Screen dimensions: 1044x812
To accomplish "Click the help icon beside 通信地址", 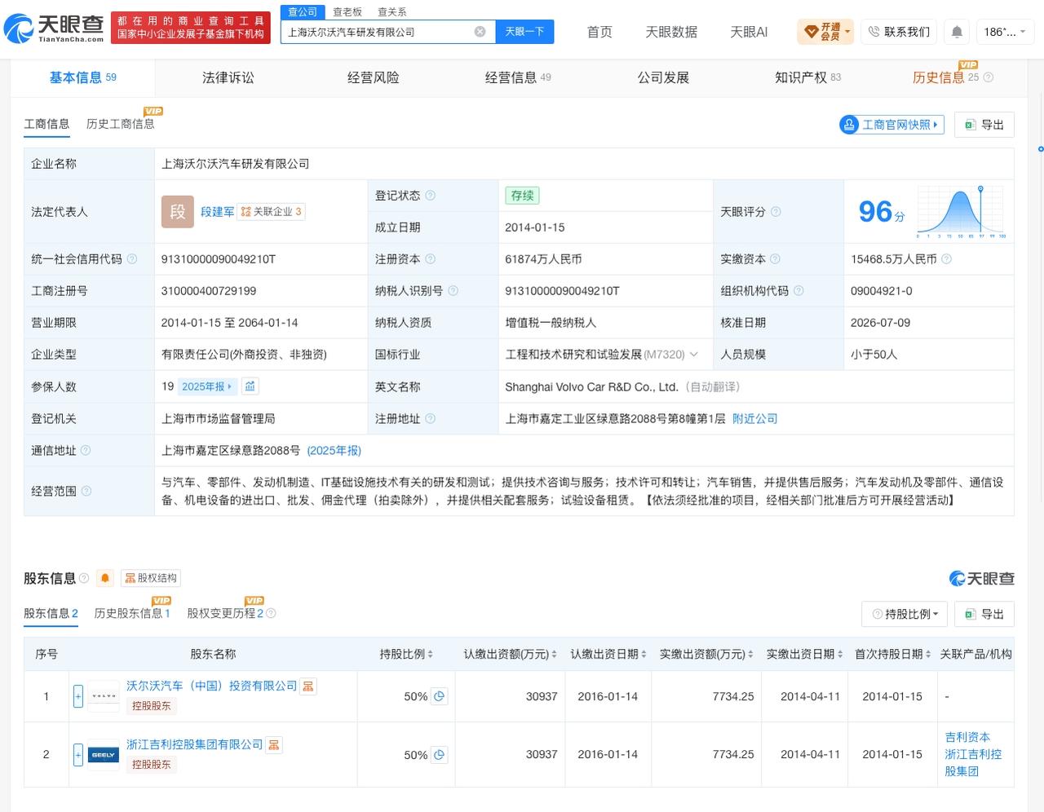I will (x=86, y=451).
